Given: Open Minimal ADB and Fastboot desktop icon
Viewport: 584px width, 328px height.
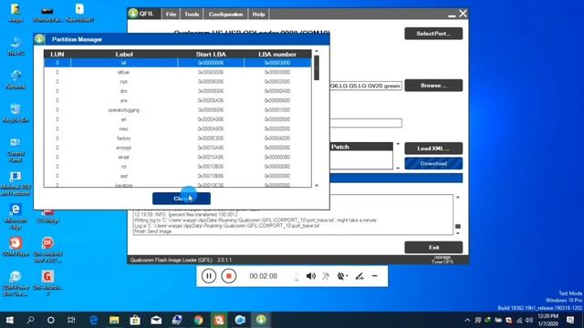Looking at the screenshot, I should click(x=16, y=183).
